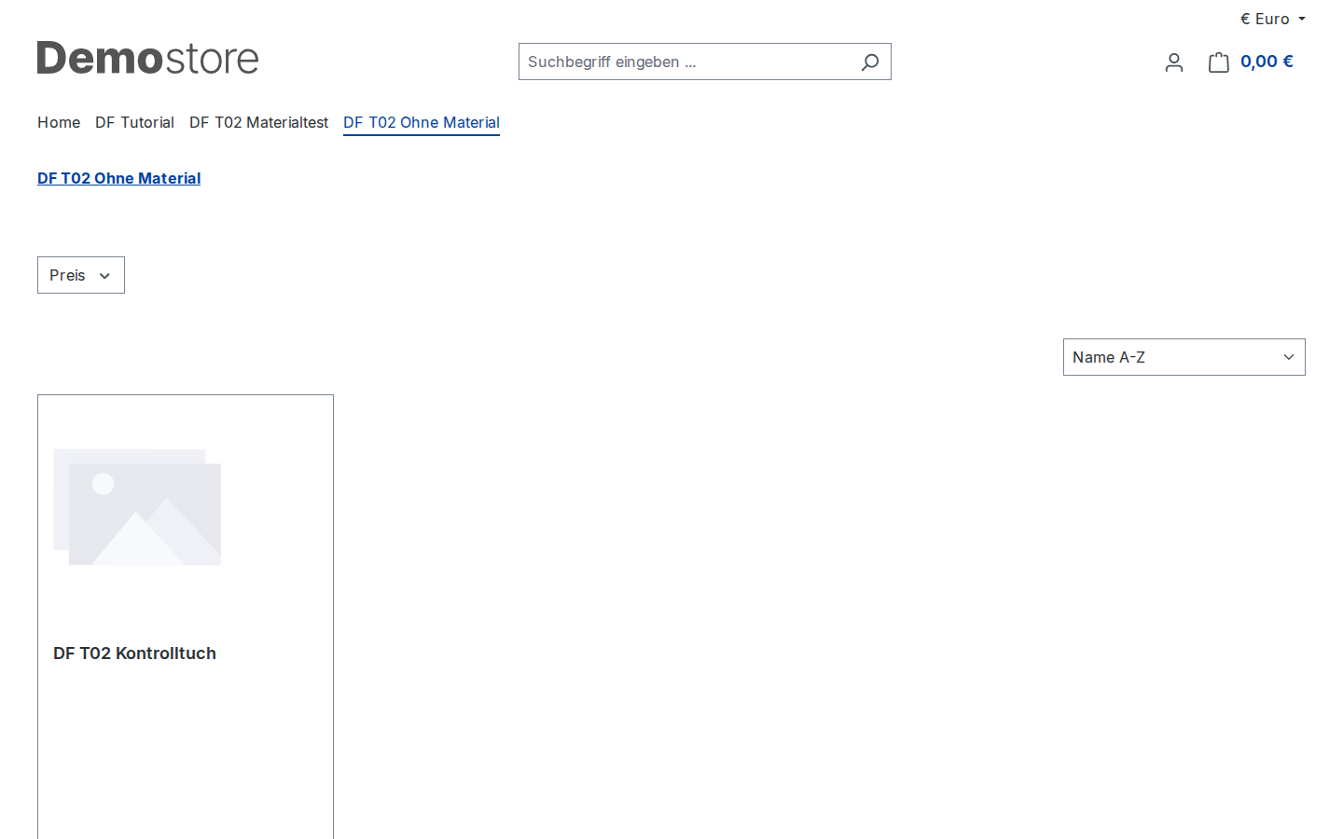This screenshot has height=839, width=1343.
Task: Open DF T02 Kontrolltuch product title
Action: 134,653
